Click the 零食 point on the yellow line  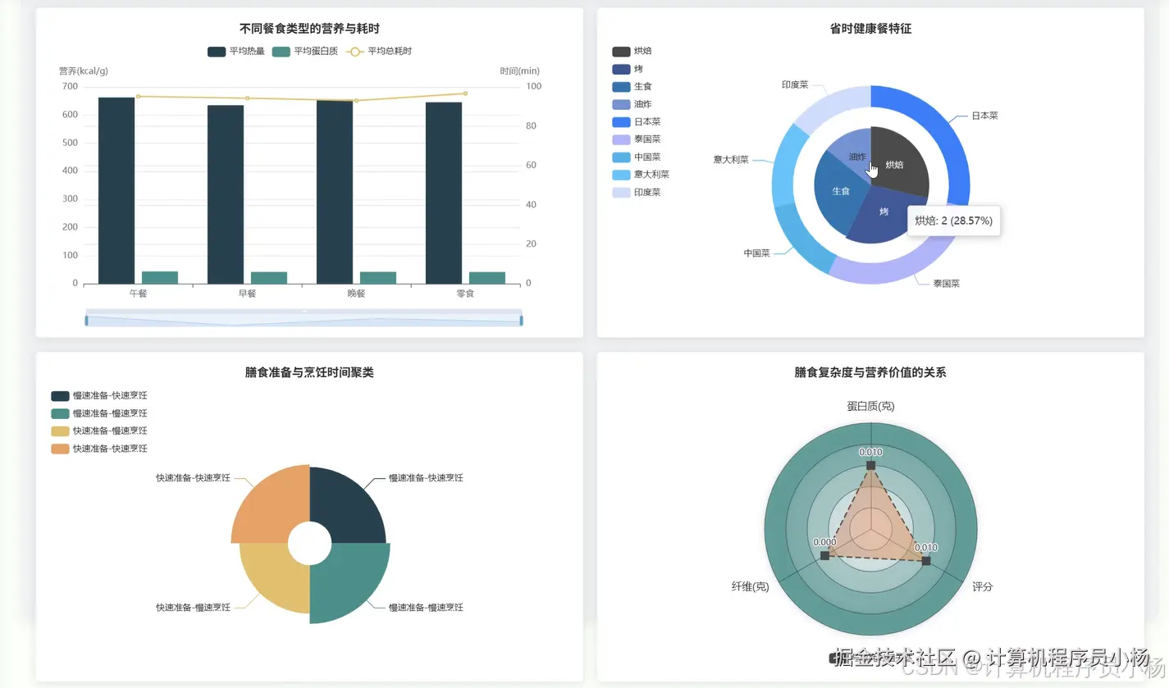pyautogui.click(x=465, y=93)
